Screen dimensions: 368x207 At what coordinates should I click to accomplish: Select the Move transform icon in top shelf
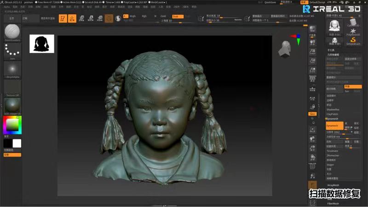[81, 18]
